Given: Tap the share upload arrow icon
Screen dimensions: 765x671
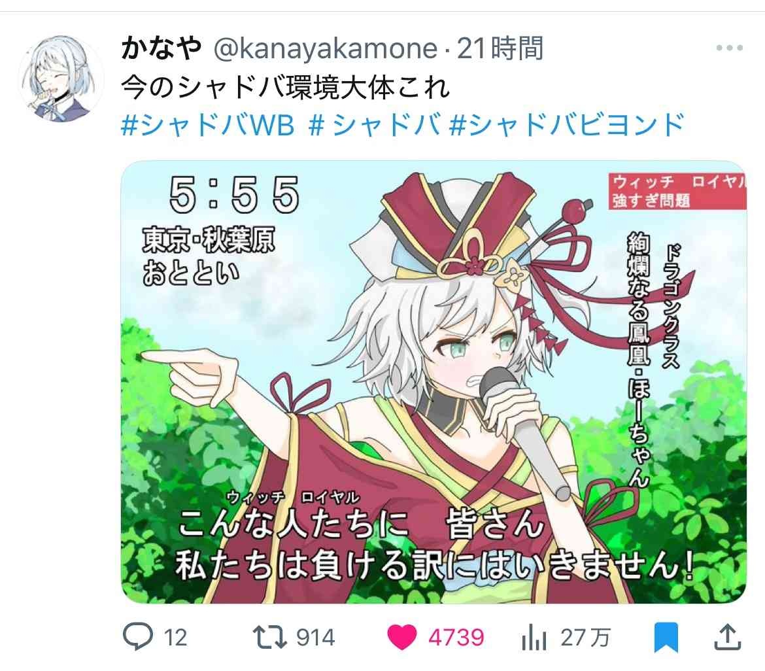Looking at the screenshot, I should (728, 637).
